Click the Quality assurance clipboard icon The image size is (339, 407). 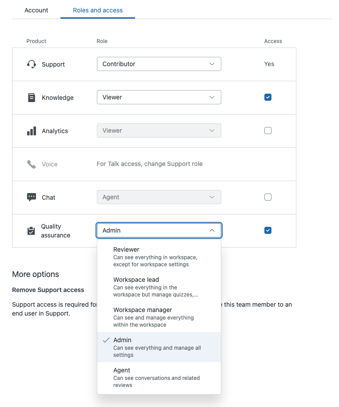coord(31,231)
